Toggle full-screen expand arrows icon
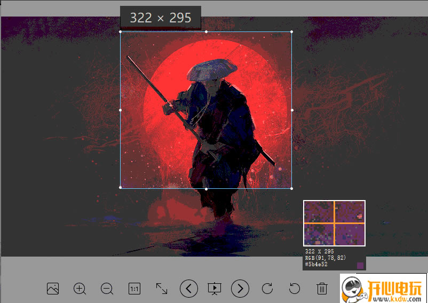The height and width of the screenshot is (303, 428). coord(162,289)
